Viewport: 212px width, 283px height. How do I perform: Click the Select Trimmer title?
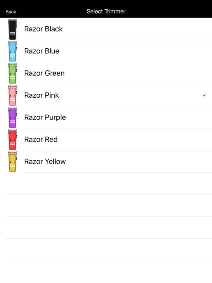tap(106, 11)
